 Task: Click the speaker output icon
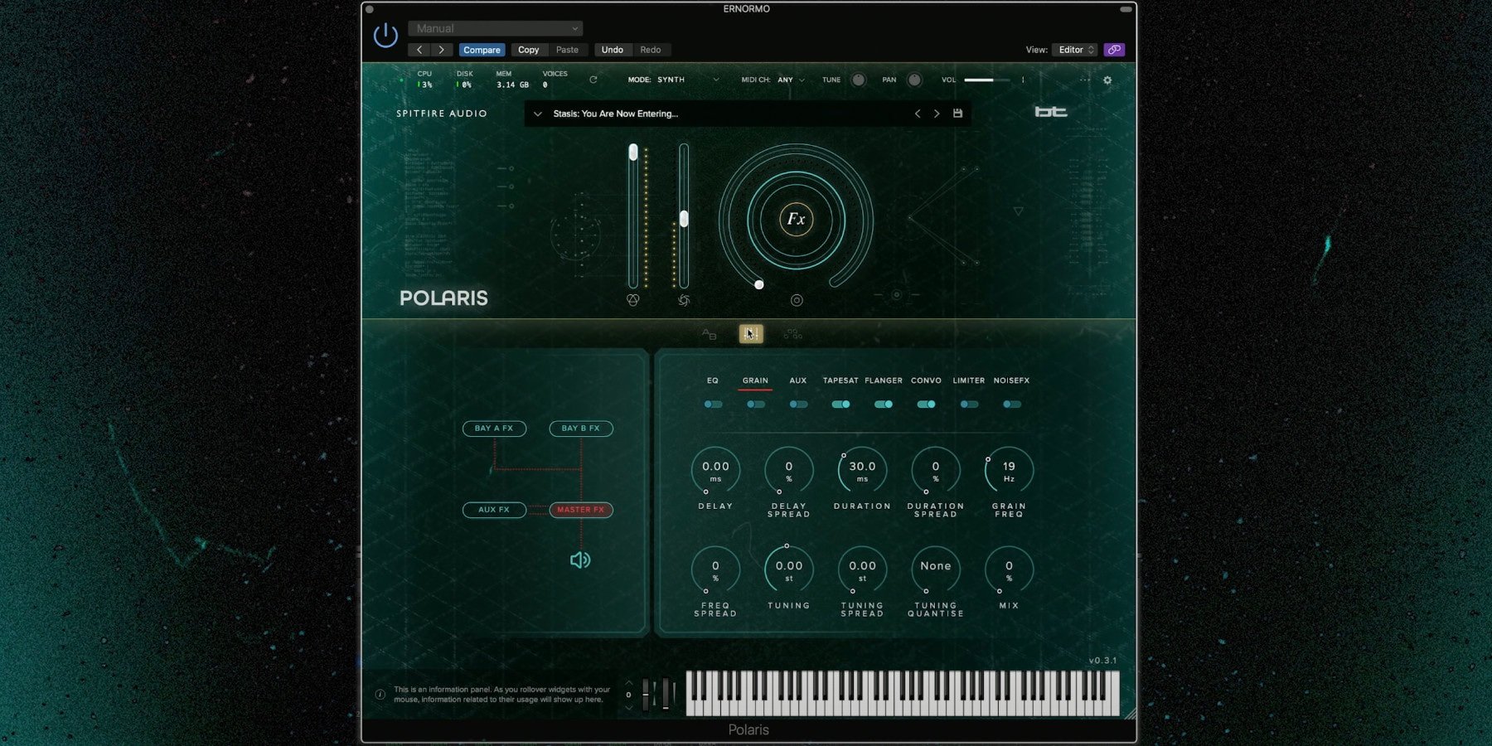point(580,560)
